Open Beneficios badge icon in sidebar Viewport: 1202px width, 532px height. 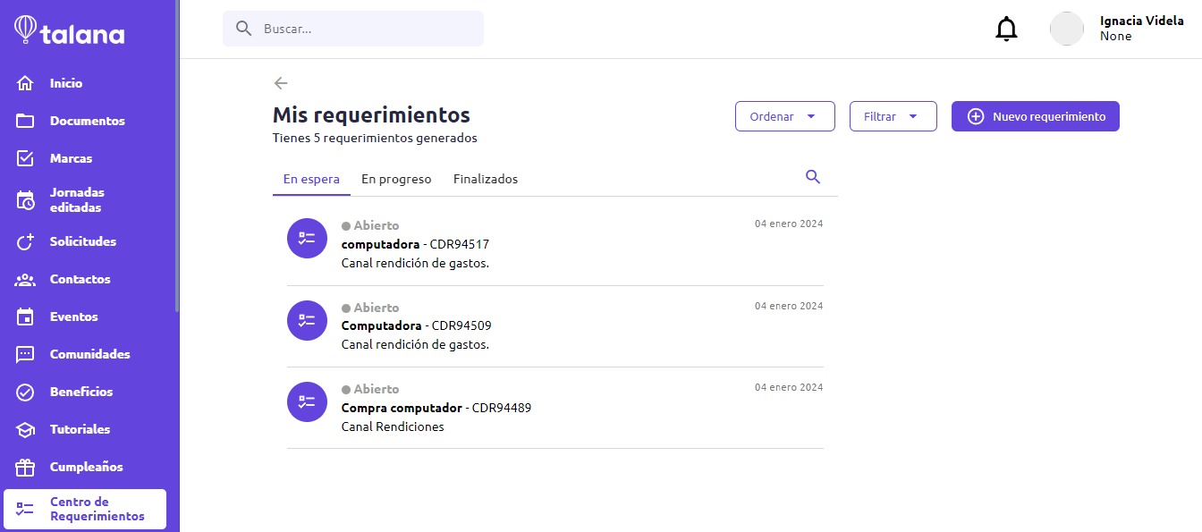pyautogui.click(x=25, y=392)
